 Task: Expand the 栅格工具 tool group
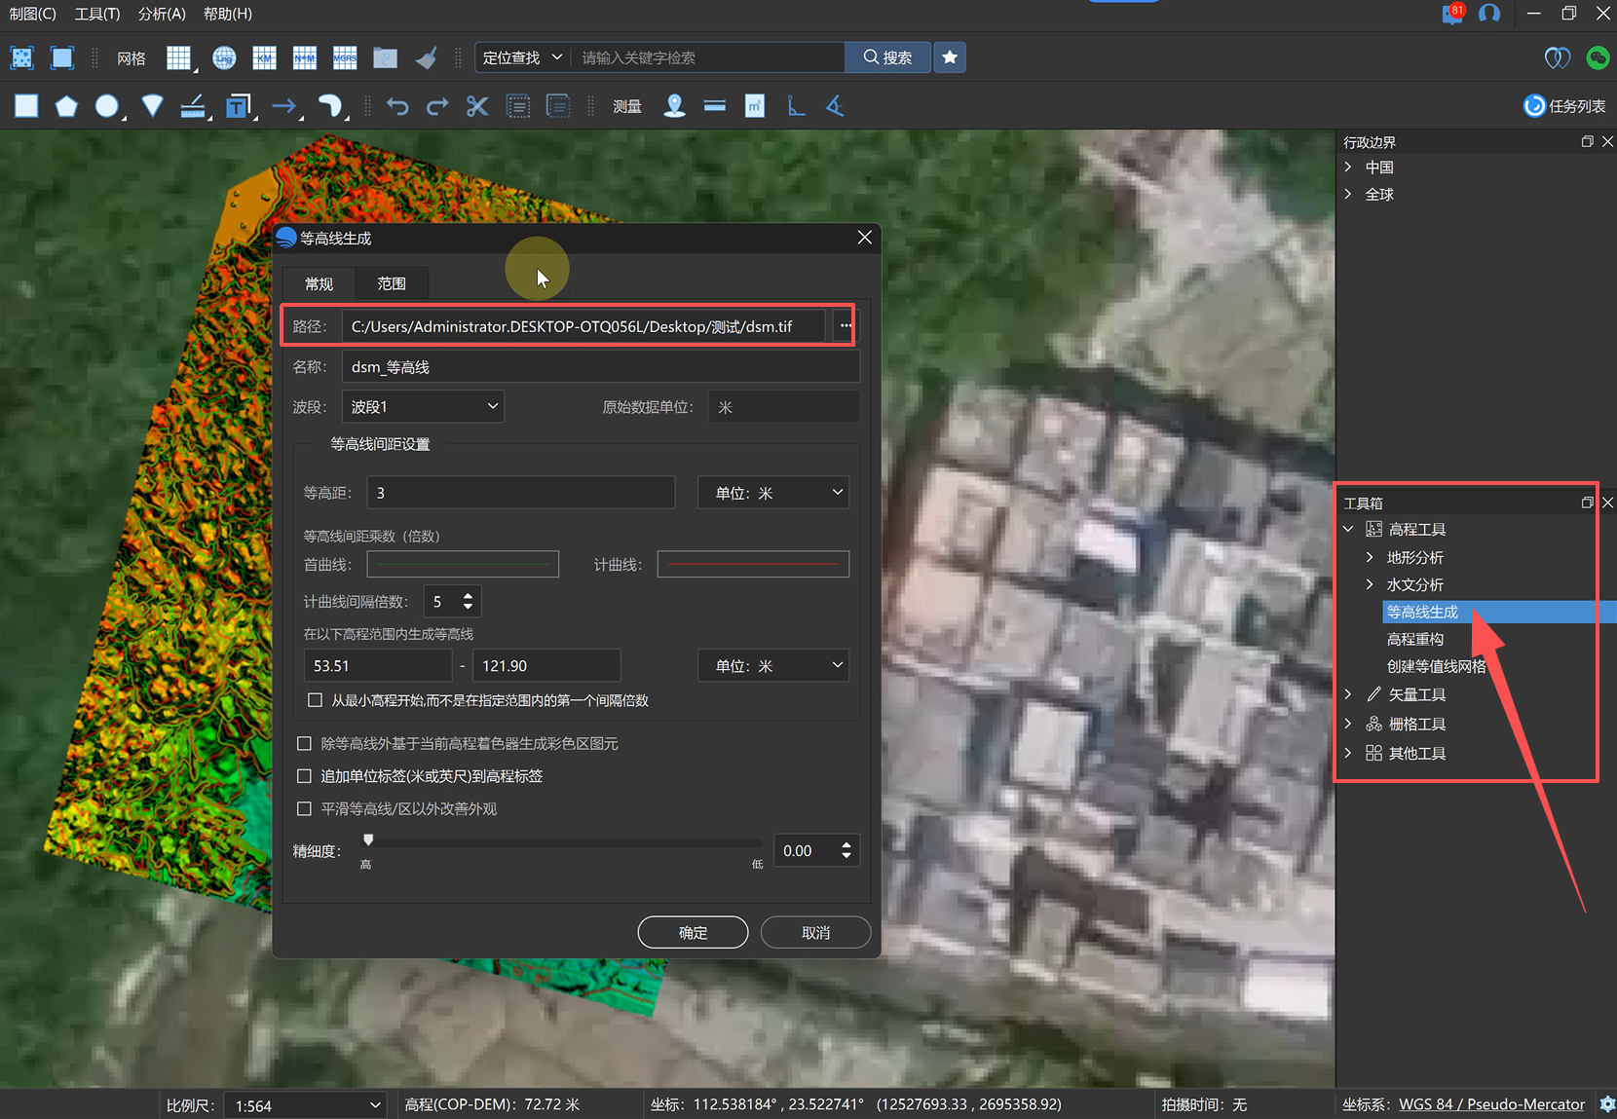(x=1348, y=724)
